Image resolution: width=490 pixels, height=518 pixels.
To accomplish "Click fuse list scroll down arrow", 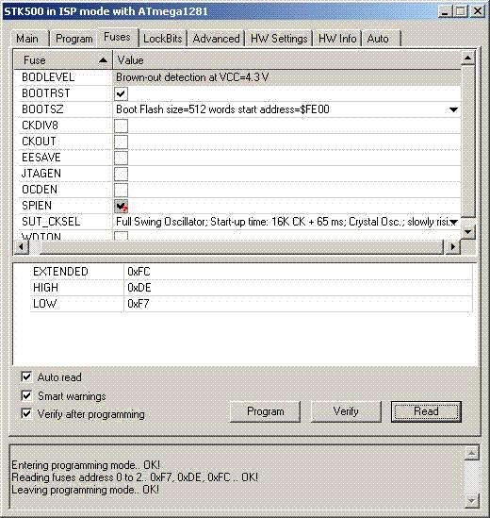I will click(468, 232).
